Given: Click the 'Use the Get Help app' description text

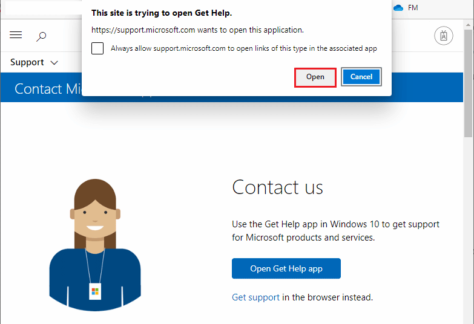Looking at the screenshot, I should point(335,231).
